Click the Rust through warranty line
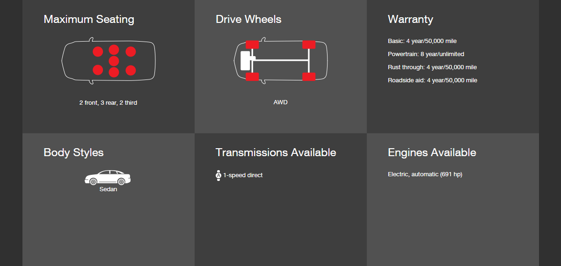The height and width of the screenshot is (266, 561). [432, 67]
